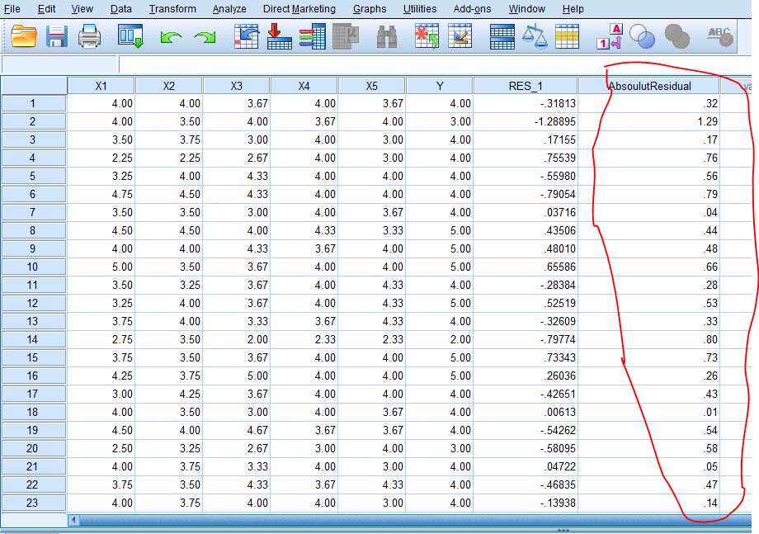The height and width of the screenshot is (534, 759).
Task: Select row header 23
Action: (33, 503)
